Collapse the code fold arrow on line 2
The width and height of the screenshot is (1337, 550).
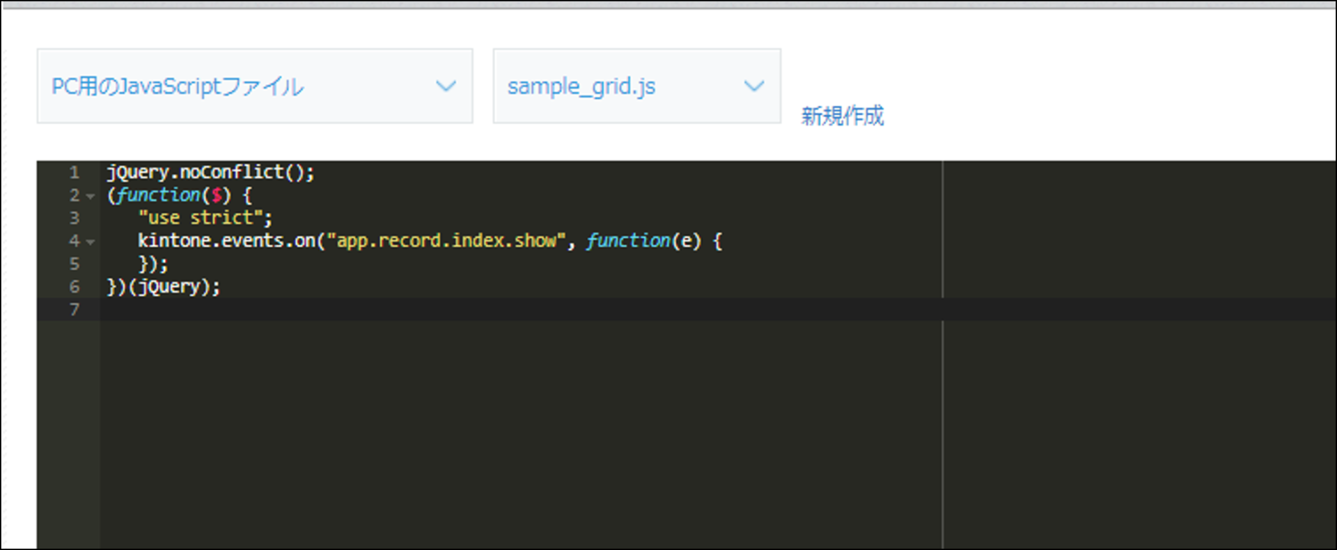click(x=91, y=196)
